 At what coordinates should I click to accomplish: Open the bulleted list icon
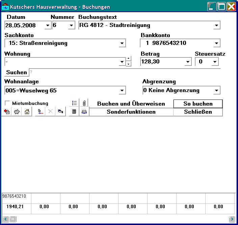74,103
